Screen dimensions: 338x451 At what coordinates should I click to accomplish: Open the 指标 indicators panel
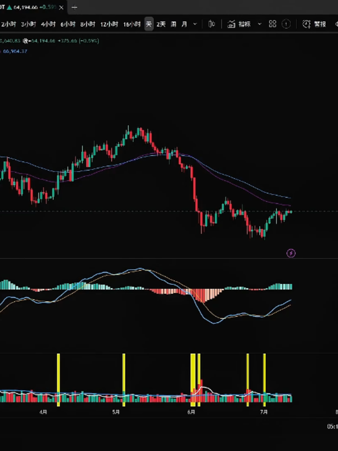(239, 24)
